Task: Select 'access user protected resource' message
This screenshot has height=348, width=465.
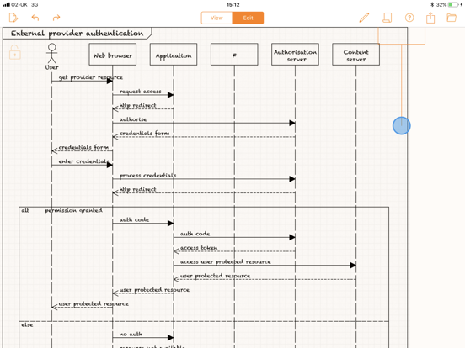Action: click(x=226, y=262)
